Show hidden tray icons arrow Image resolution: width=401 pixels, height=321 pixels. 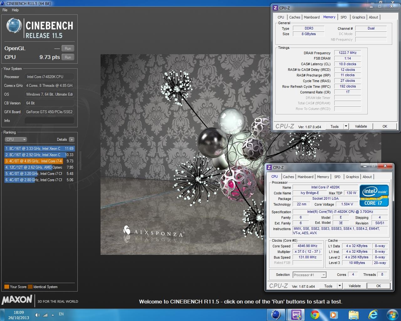(53, 315)
